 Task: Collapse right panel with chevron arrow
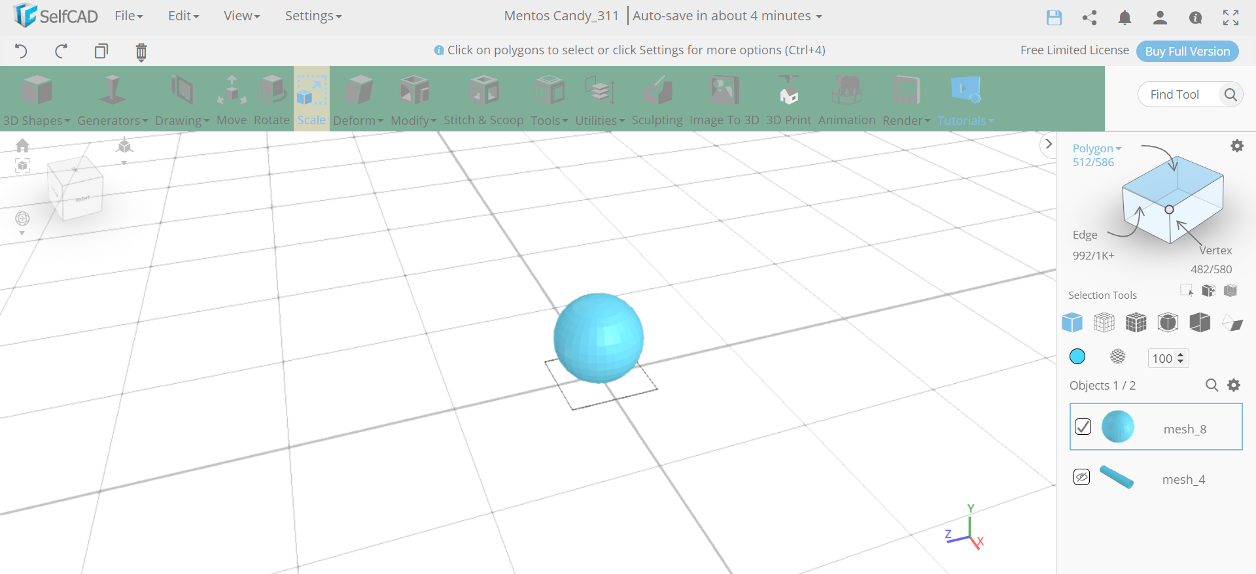(1049, 144)
